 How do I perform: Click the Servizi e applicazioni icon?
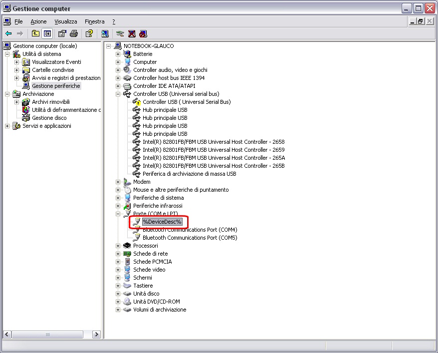[x=16, y=126]
